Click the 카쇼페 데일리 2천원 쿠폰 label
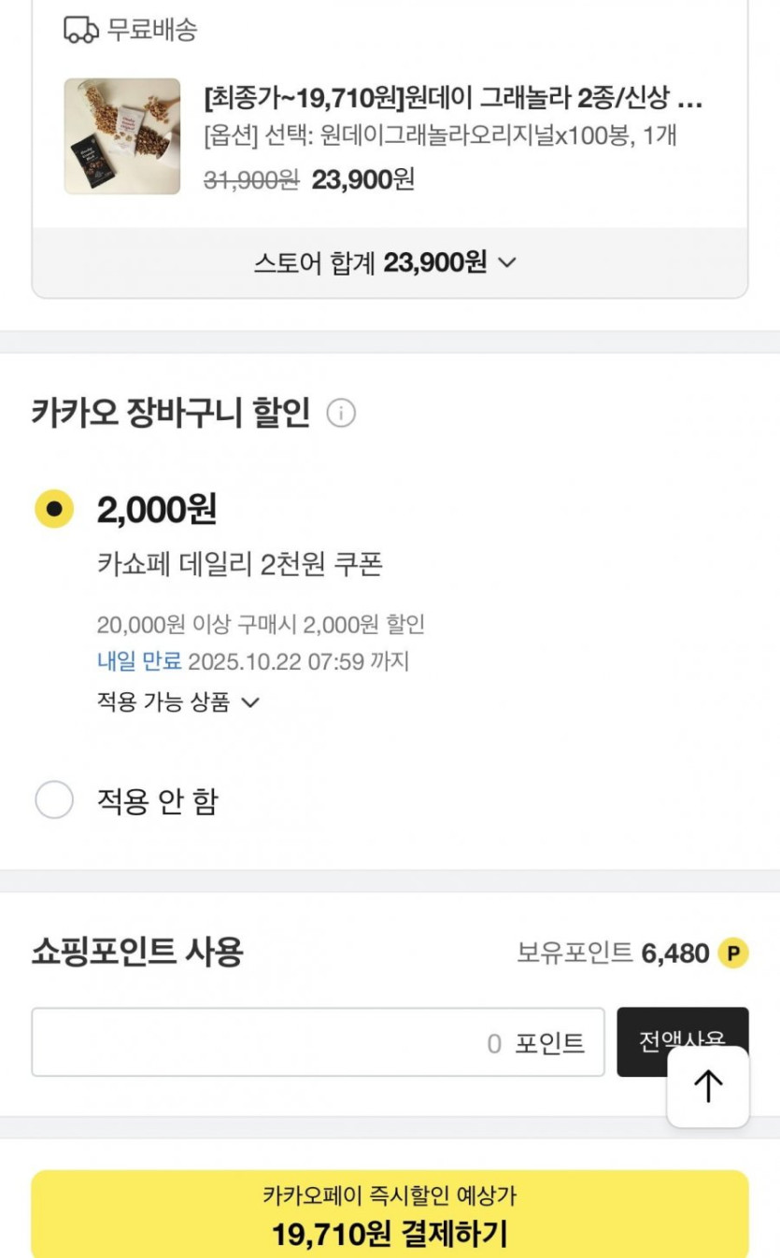The width and height of the screenshot is (780, 1258). point(240,565)
